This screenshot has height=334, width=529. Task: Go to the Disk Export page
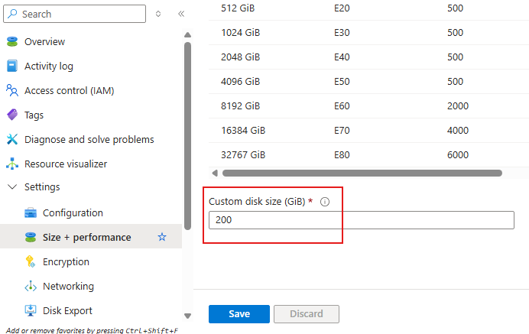67,310
